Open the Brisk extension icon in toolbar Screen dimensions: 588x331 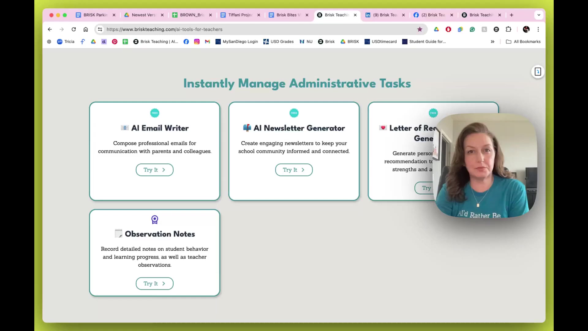(496, 29)
